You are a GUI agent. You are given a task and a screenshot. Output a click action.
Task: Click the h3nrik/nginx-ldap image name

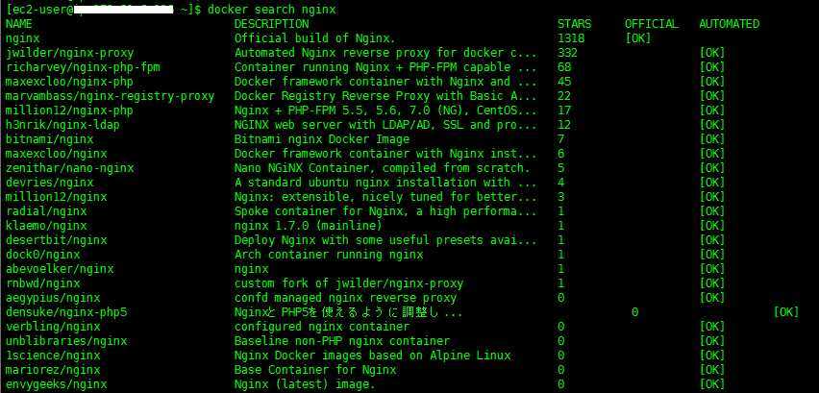pyautogui.click(x=62, y=125)
